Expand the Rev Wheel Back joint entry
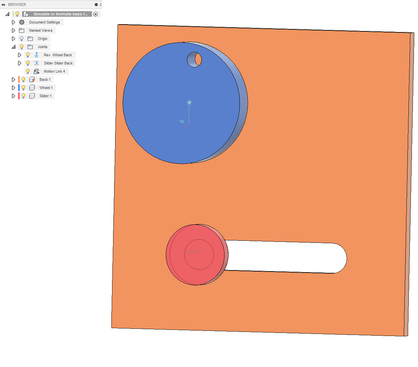This screenshot has width=418, height=367. [19, 55]
